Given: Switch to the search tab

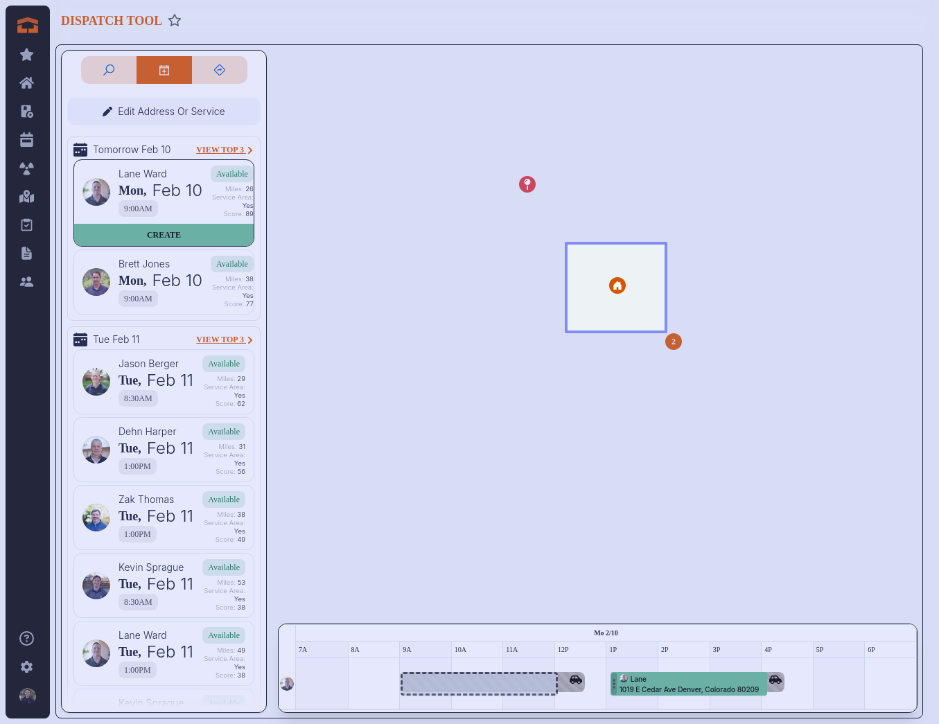Looking at the screenshot, I should (x=109, y=70).
